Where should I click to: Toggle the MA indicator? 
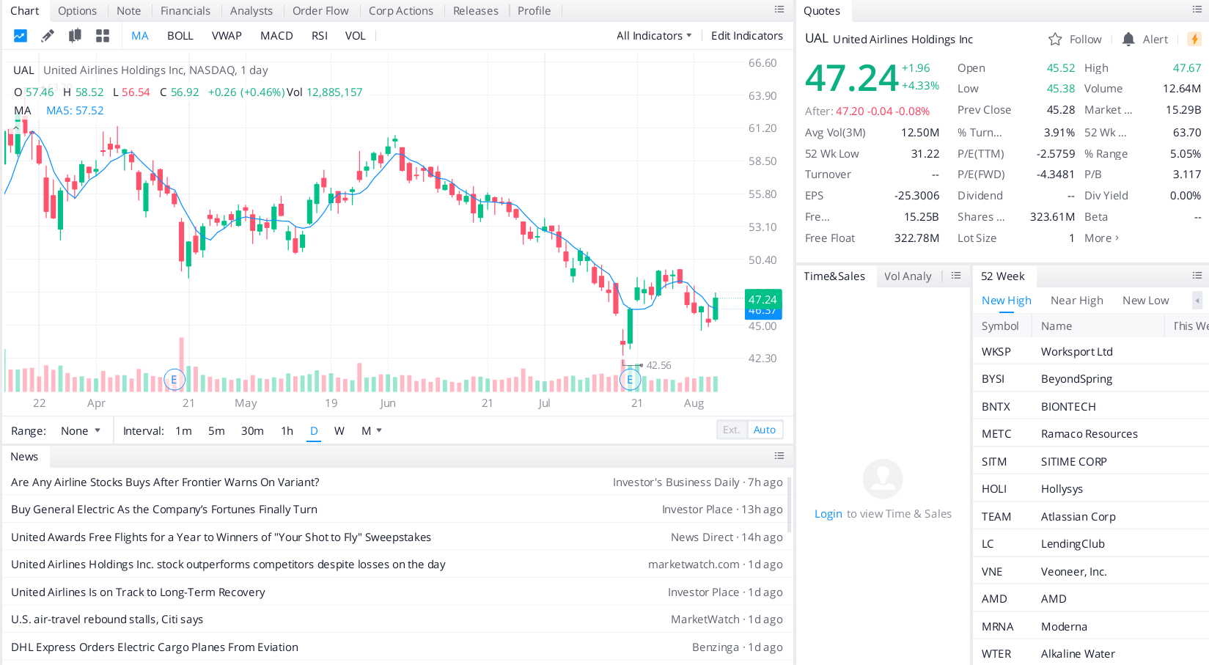pyautogui.click(x=140, y=36)
